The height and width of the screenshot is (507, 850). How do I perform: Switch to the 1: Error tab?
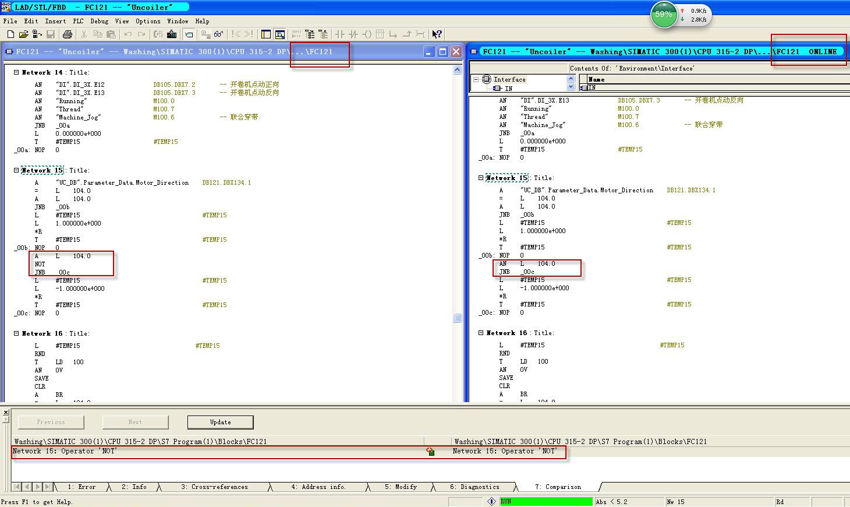click(x=81, y=487)
